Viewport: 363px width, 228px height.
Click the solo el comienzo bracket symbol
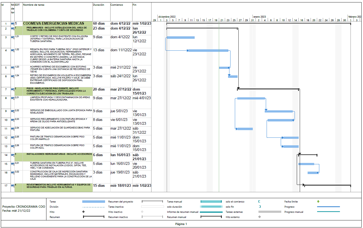pyautogui.click(x=259, y=201)
